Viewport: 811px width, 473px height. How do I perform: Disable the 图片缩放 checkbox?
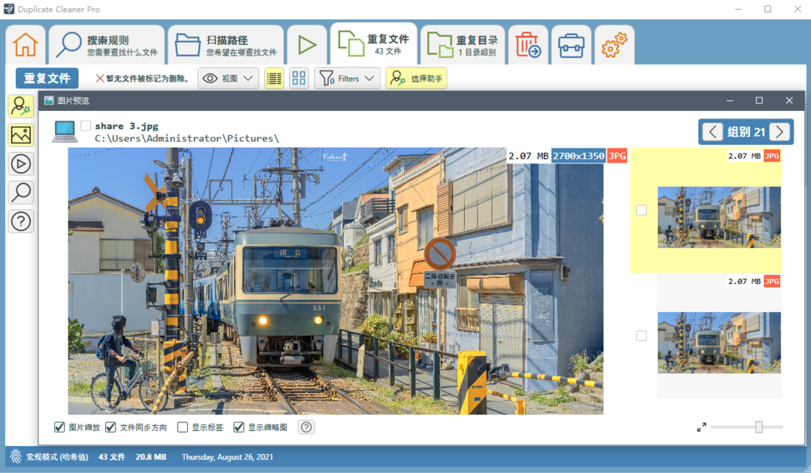pos(59,427)
